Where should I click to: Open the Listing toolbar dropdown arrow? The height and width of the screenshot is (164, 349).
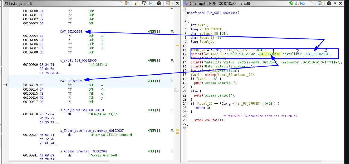(172, 4)
